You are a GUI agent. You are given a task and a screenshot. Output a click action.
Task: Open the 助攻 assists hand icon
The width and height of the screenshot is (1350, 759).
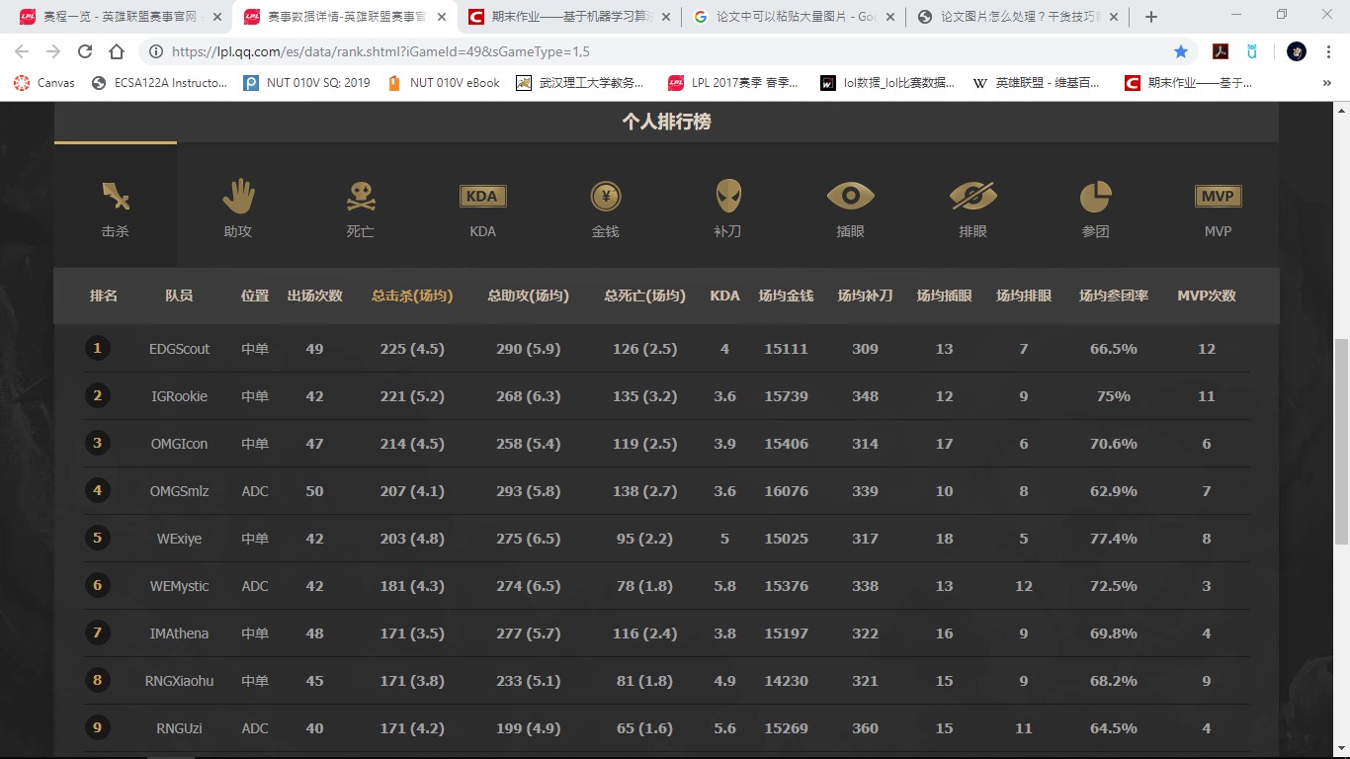click(x=238, y=198)
